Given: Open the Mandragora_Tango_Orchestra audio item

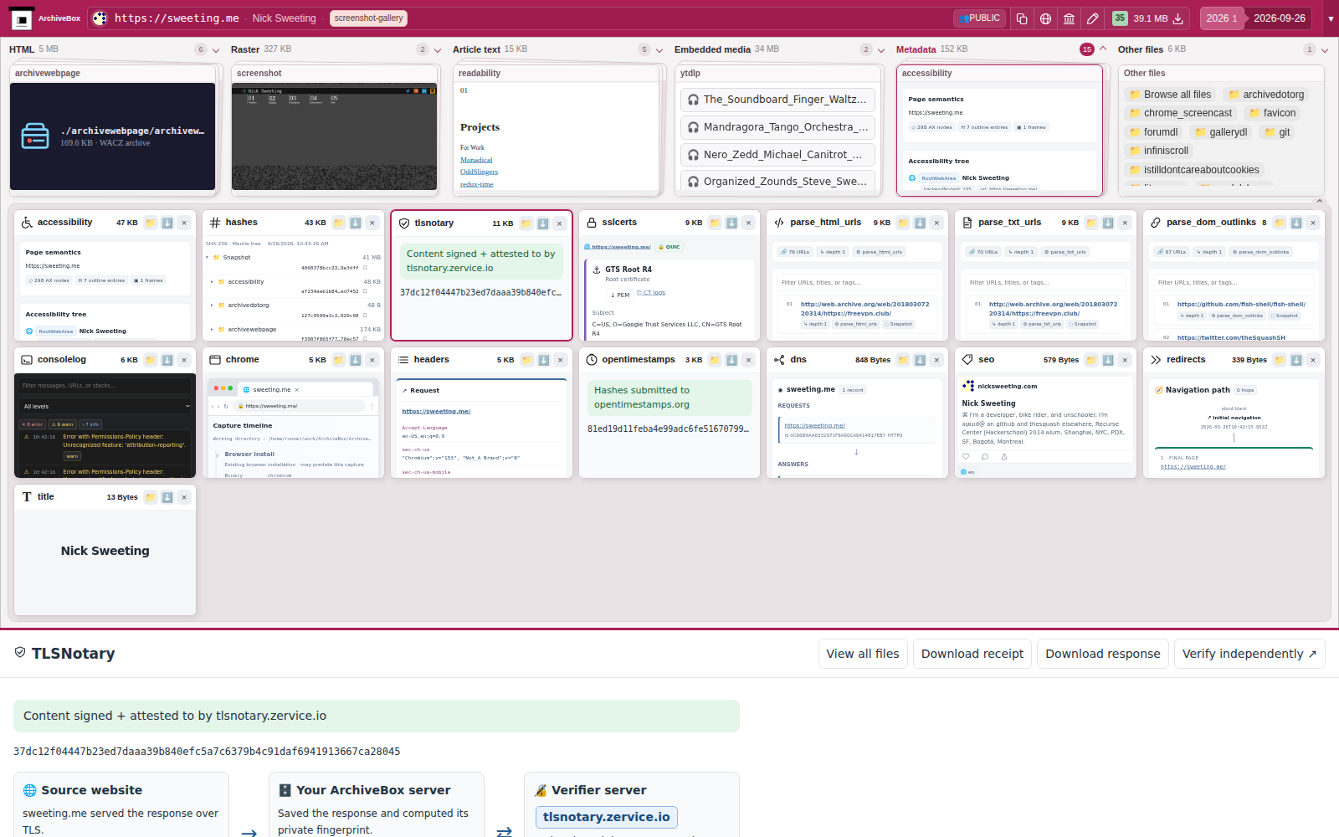Looking at the screenshot, I should (x=777, y=127).
